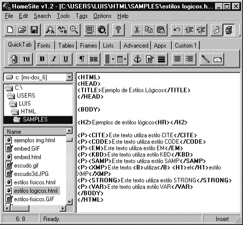Toggle italic tag with the I button
This screenshot has height=225, width=243.
coord(54,59)
